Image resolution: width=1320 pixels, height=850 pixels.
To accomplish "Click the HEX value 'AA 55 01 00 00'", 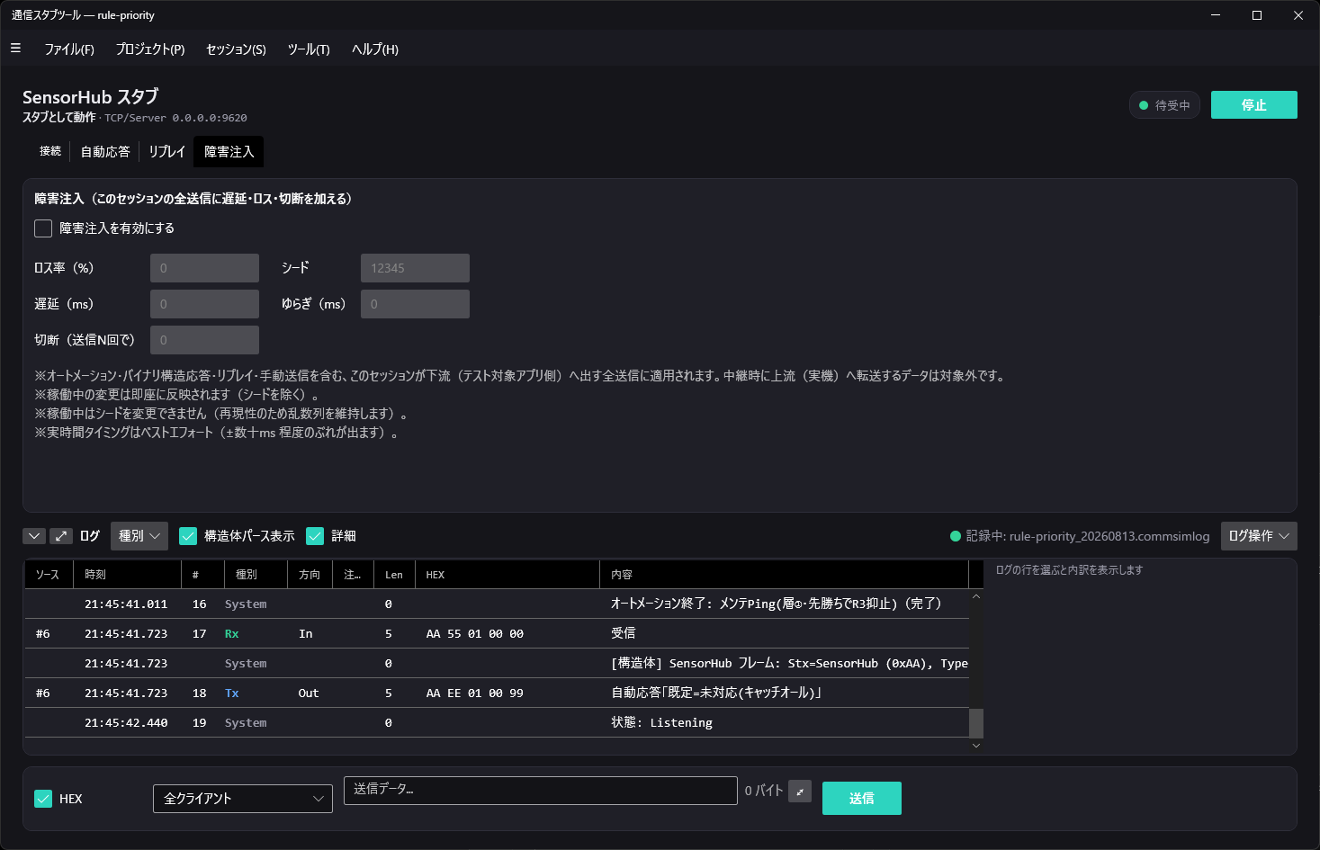I will [474, 634].
